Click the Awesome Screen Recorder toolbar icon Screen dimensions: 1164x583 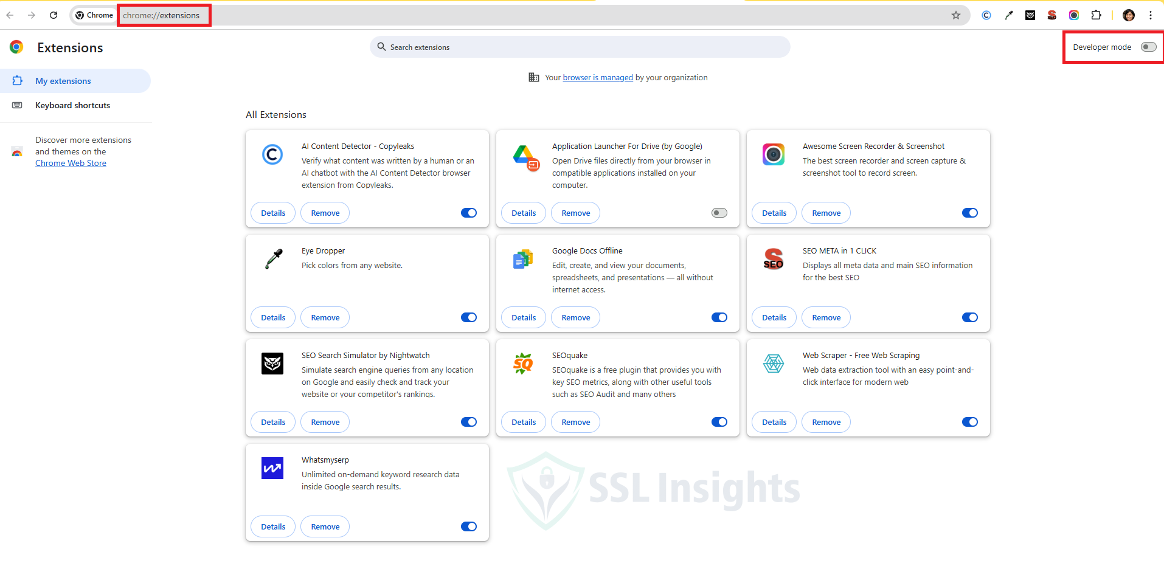pos(1074,15)
